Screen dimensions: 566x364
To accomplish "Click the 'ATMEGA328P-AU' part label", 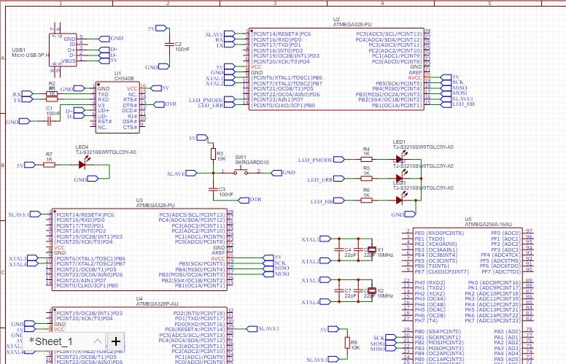I will click(157, 304).
